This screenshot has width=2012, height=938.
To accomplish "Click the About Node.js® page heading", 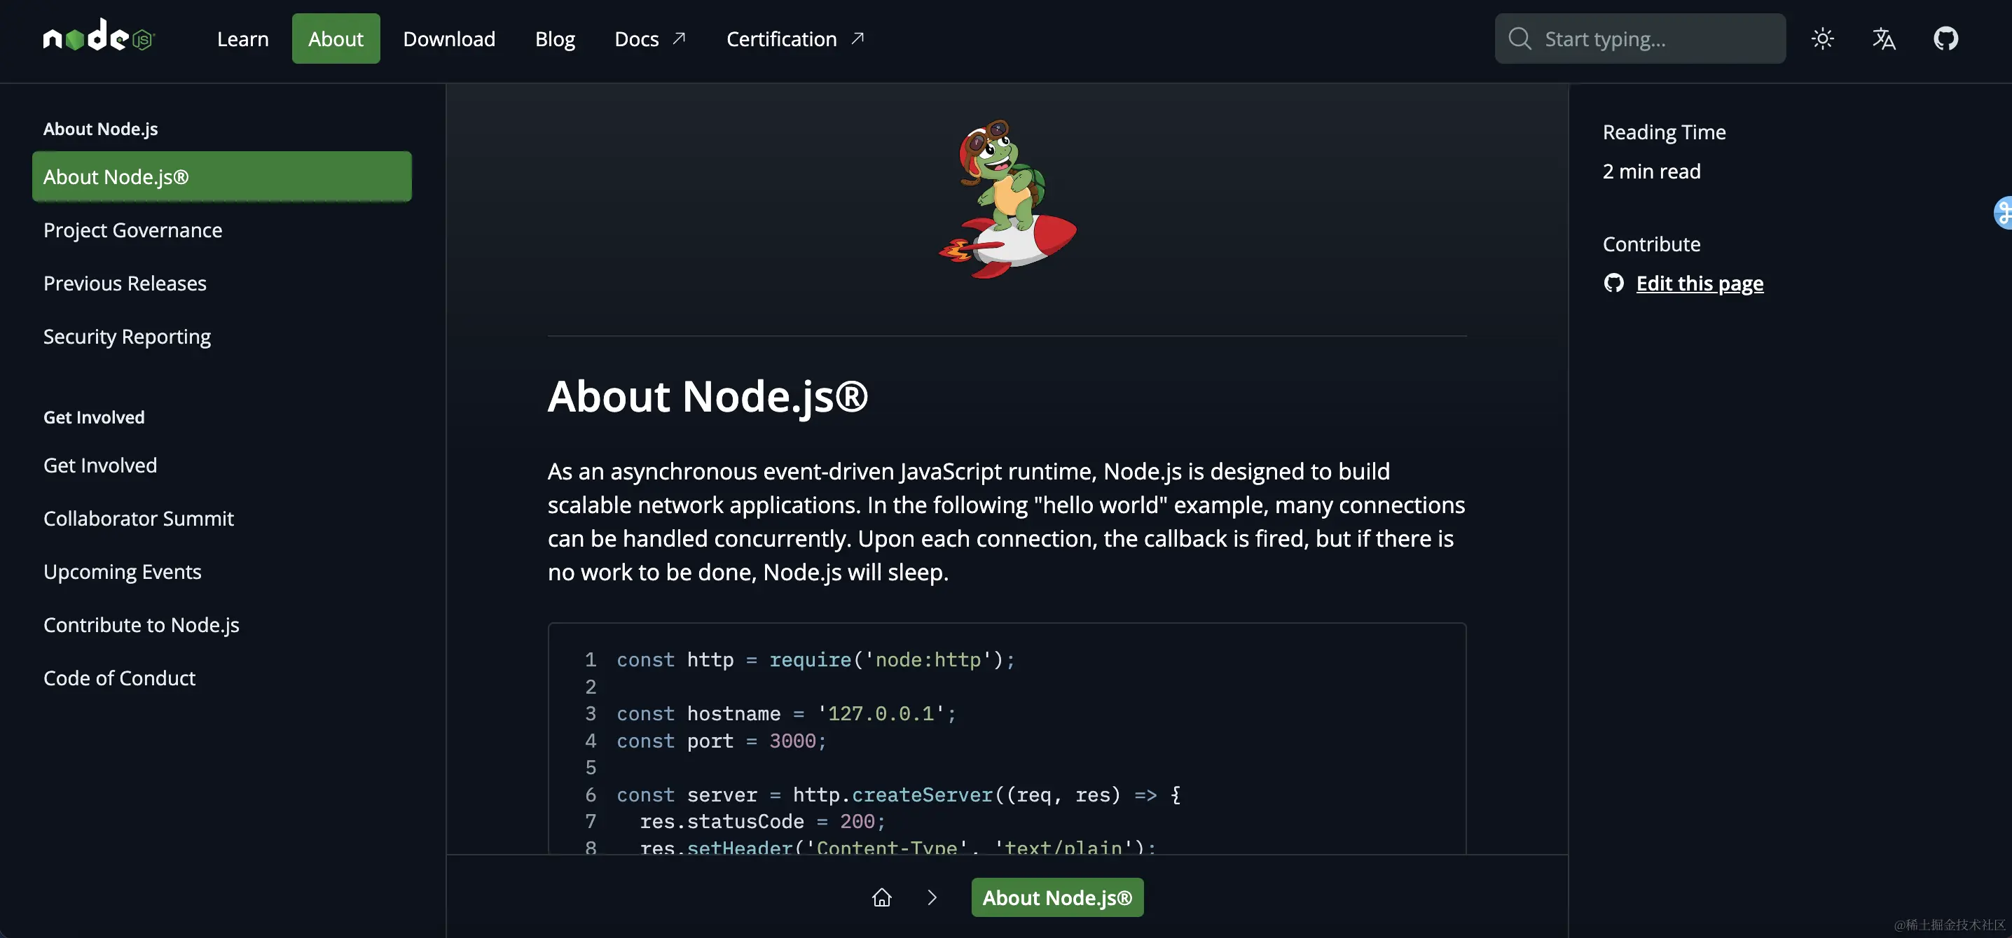I will (708, 396).
